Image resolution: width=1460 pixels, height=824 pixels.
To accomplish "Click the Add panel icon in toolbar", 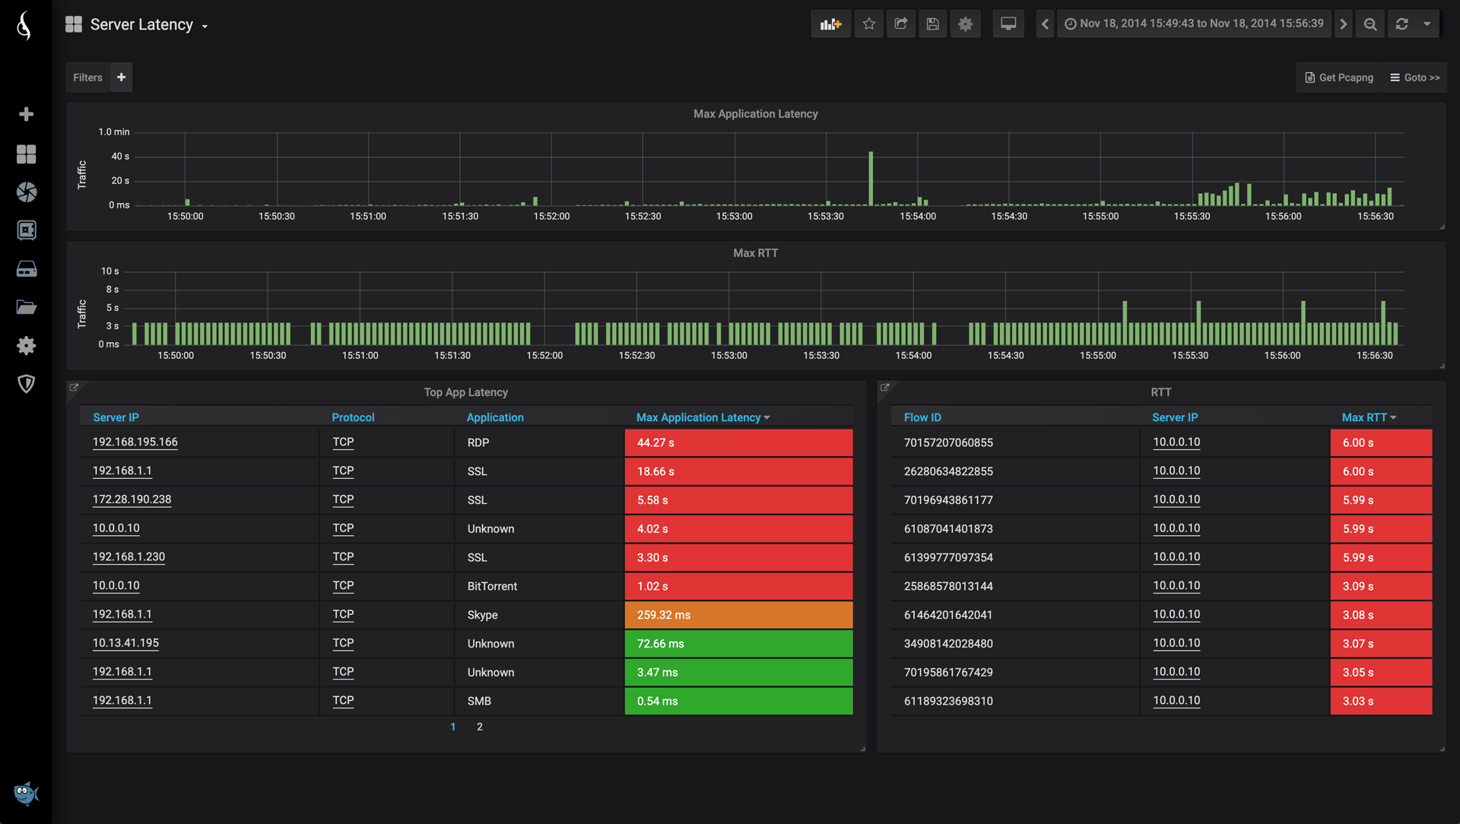I will (x=830, y=24).
